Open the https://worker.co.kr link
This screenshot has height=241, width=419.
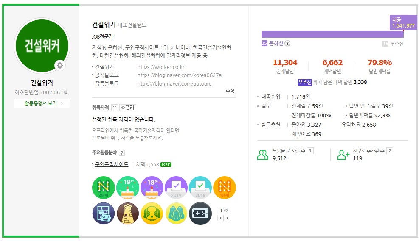(x=161, y=67)
